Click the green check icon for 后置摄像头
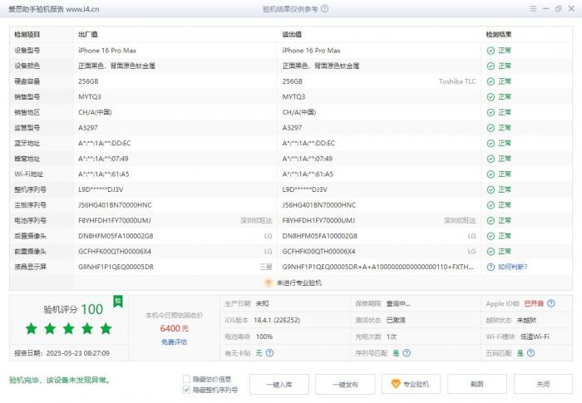This screenshot has width=582, height=403. coord(491,236)
